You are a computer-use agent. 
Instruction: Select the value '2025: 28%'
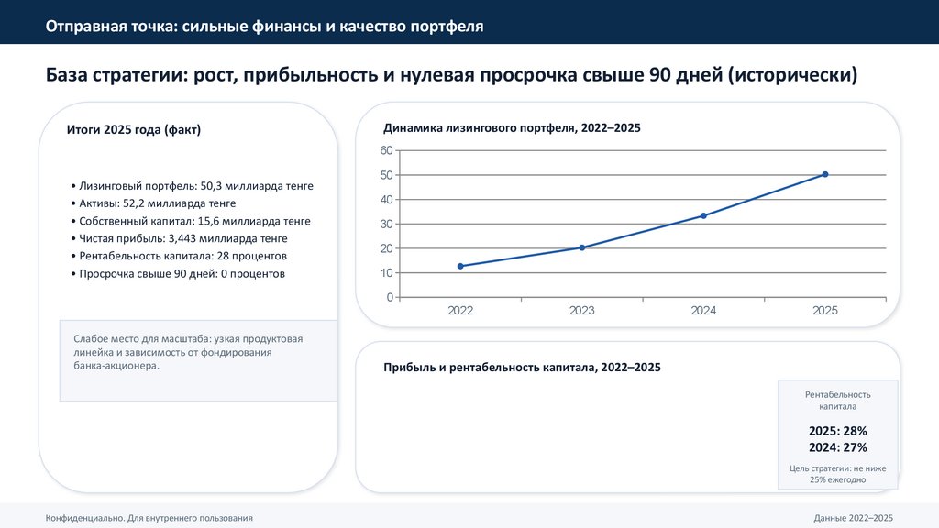coord(838,431)
